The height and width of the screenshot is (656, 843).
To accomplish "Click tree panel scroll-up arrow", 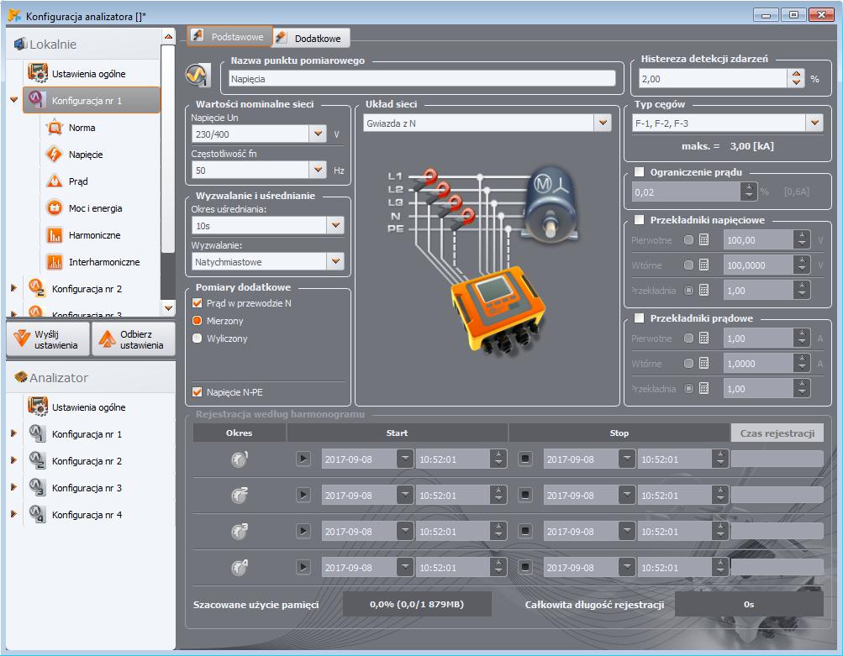I will [168, 36].
